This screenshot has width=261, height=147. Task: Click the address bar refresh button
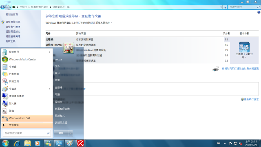point(225,7)
